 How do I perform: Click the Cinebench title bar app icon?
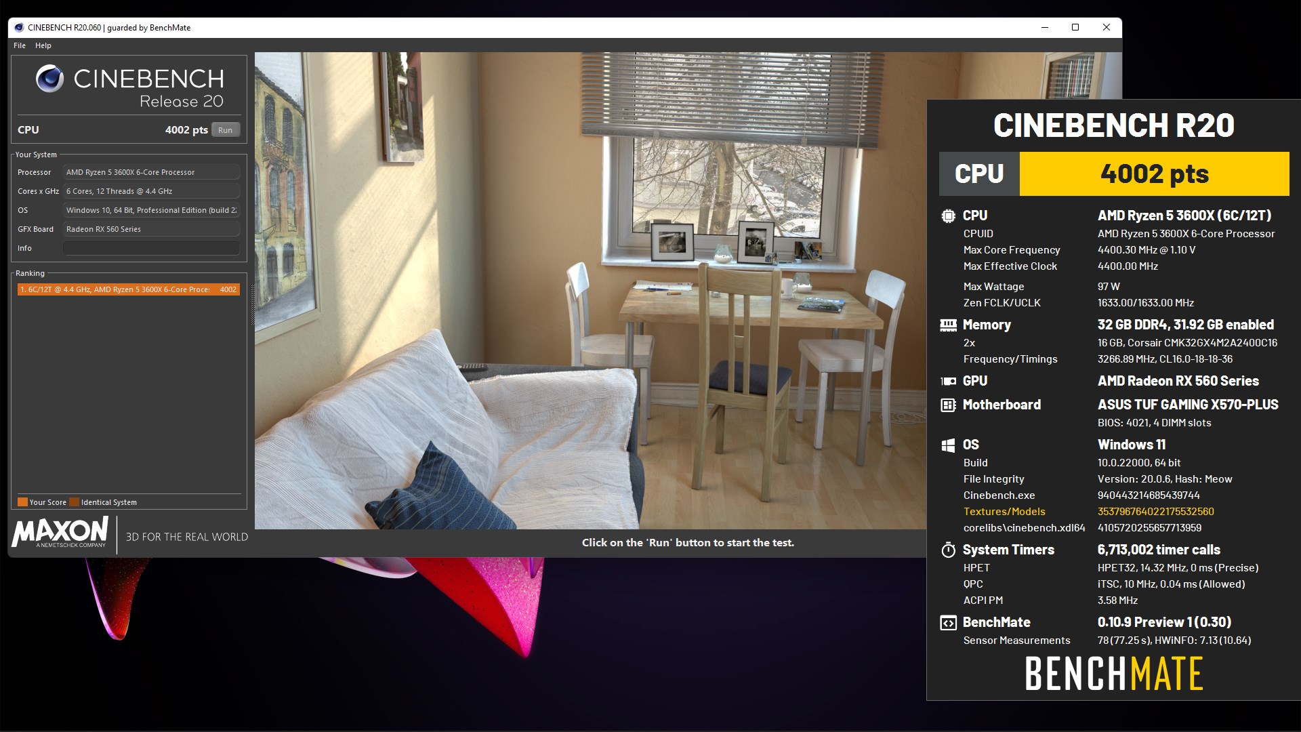[x=19, y=28]
